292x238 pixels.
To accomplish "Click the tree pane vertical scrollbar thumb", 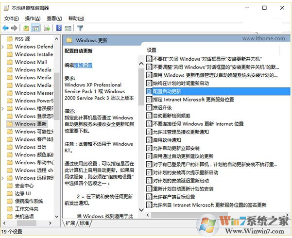I will [57, 96].
